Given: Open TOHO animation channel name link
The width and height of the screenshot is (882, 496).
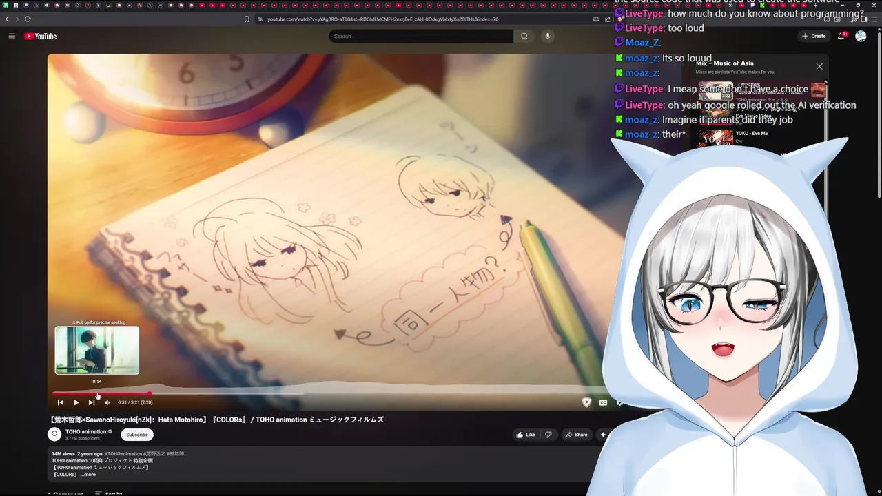Looking at the screenshot, I should (86, 431).
